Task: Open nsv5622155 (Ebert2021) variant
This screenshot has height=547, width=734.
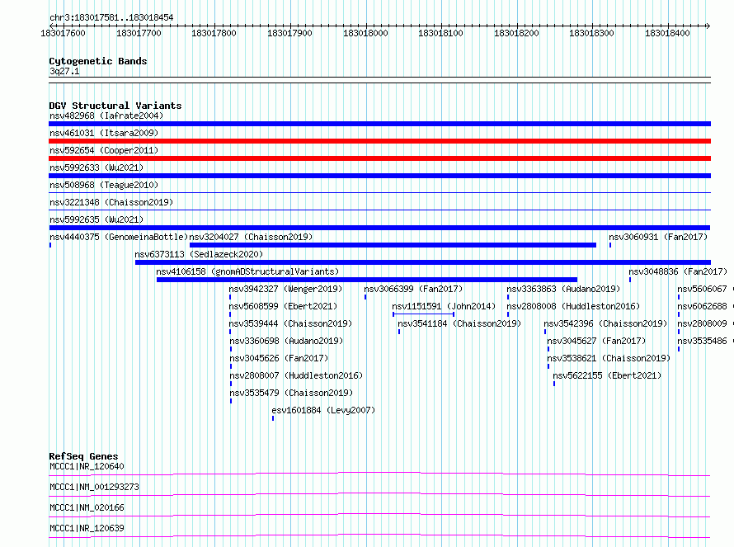Action: (607, 375)
